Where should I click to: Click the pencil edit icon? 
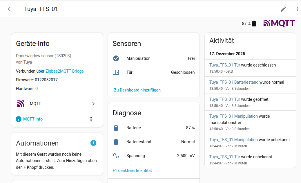[x=283, y=9]
